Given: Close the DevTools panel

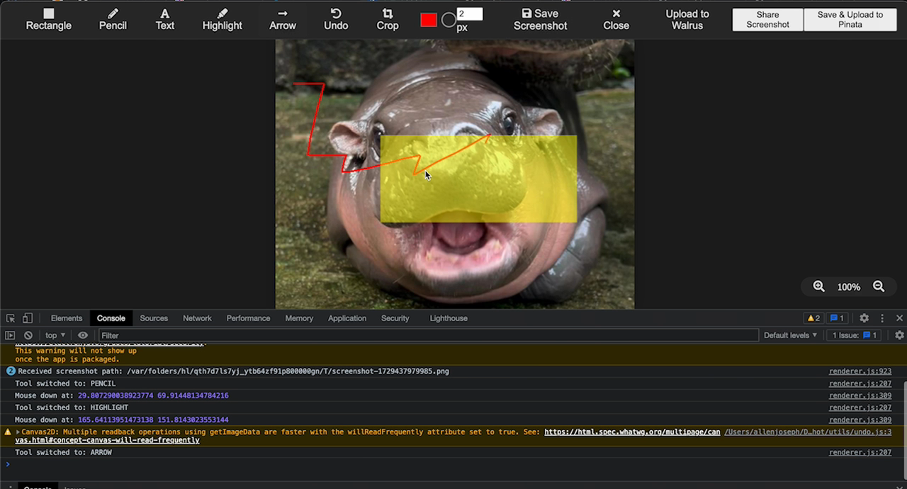Looking at the screenshot, I should click(x=899, y=318).
